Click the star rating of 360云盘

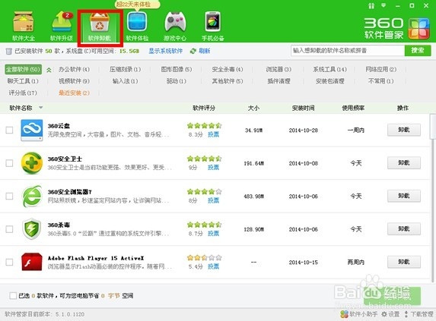click(205, 126)
